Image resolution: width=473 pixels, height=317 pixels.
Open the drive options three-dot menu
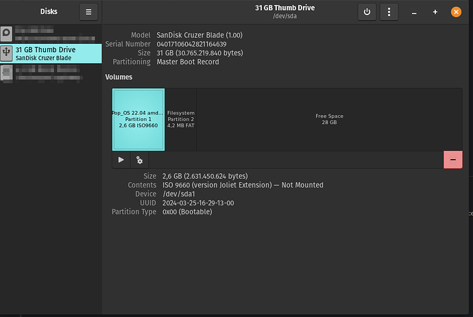389,12
